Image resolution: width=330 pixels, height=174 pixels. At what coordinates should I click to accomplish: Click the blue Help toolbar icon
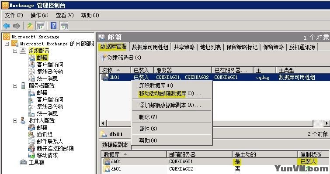[54, 26]
